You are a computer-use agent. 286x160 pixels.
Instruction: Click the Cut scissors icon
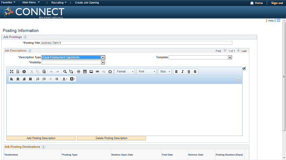32,72
